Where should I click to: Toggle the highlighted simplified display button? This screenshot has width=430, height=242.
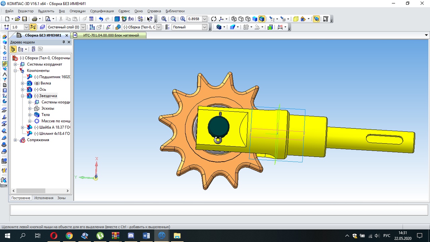click(x=316, y=19)
